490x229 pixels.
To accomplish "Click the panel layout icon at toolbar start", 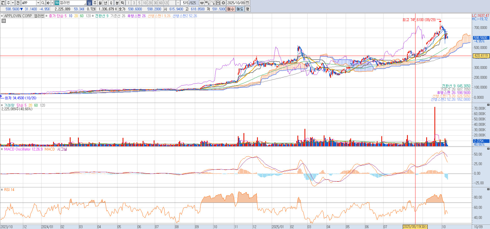I will [x=3, y=3].
